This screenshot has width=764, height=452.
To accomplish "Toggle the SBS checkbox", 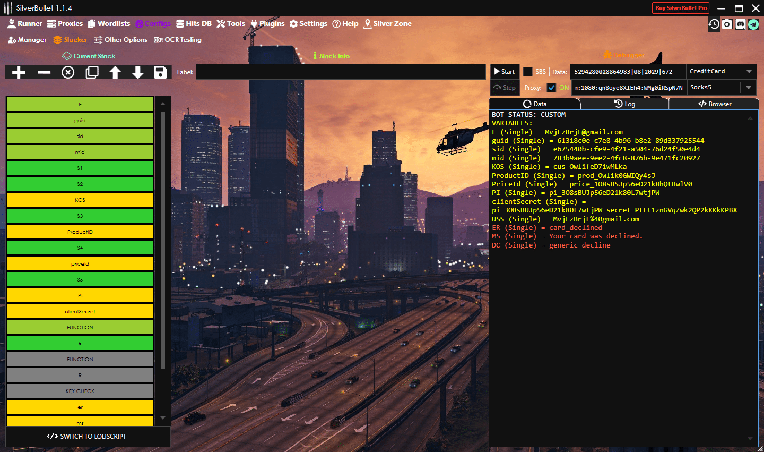I will [528, 72].
